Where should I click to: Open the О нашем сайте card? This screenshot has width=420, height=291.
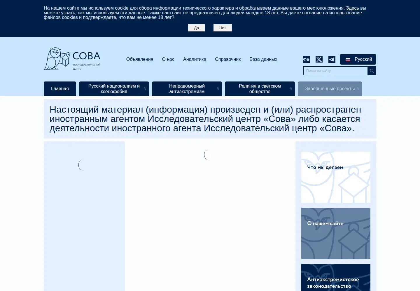[x=336, y=233]
